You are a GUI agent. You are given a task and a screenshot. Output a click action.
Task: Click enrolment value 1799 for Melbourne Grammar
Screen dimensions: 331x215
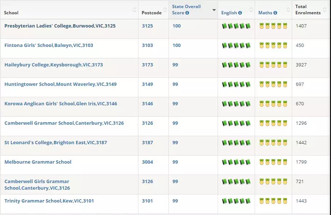click(301, 162)
